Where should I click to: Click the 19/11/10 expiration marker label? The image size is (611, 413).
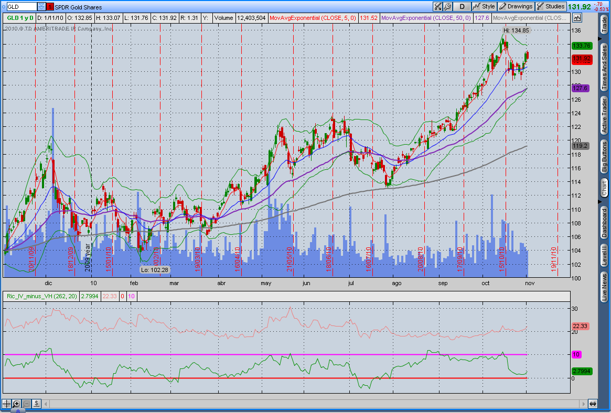tap(554, 259)
